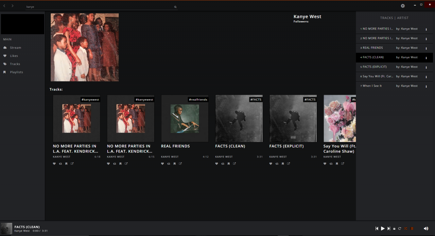Open options menu for REAL FRIENDS queue item
Image resolution: width=435 pixels, height=236 pixels.
[x=426, y=48]
